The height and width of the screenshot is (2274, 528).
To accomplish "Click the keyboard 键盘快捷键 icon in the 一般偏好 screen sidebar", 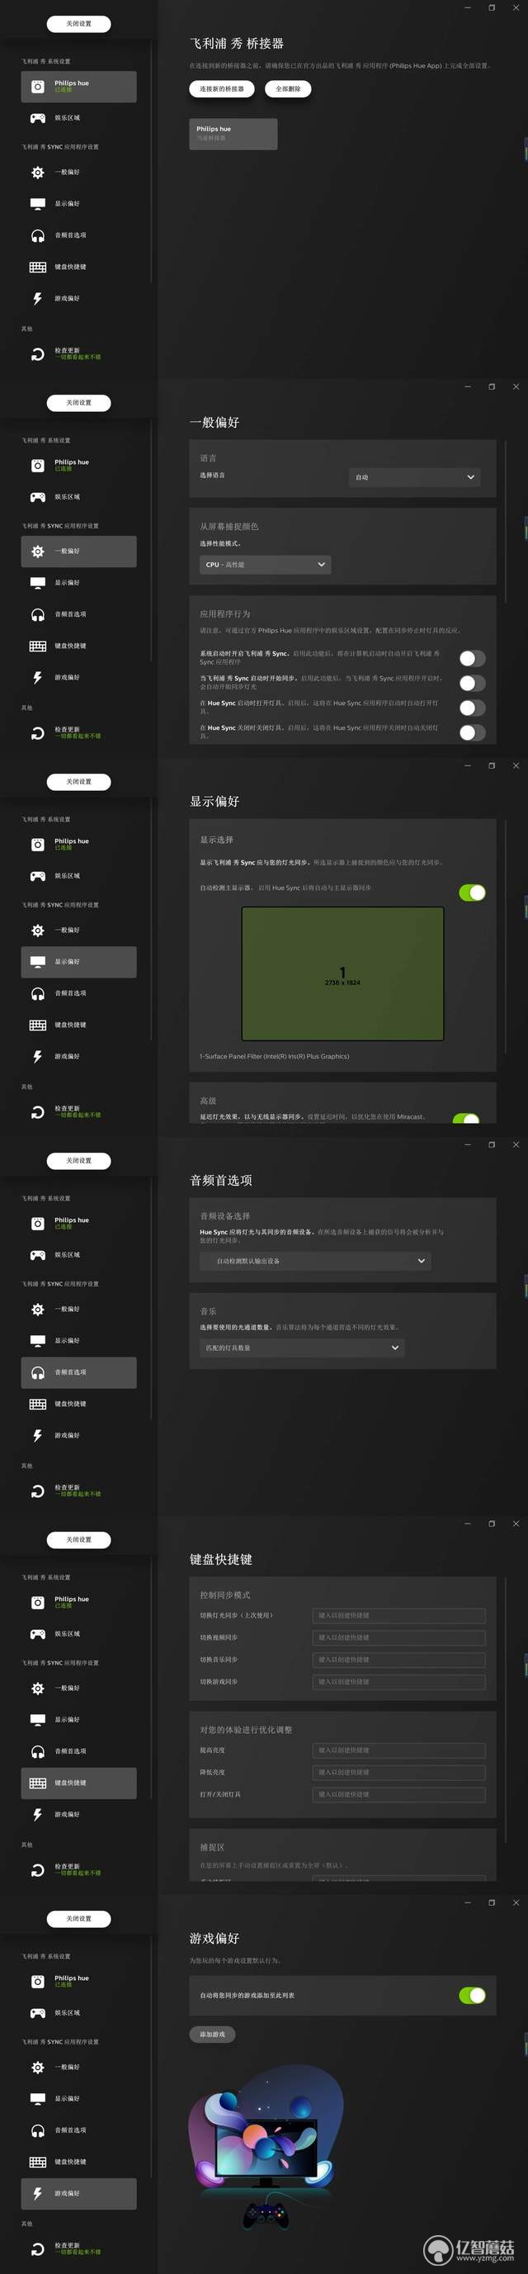I will click(x=38, y=647).
